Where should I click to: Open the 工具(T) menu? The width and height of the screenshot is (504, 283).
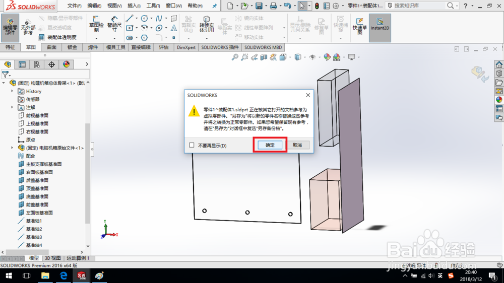153,6
